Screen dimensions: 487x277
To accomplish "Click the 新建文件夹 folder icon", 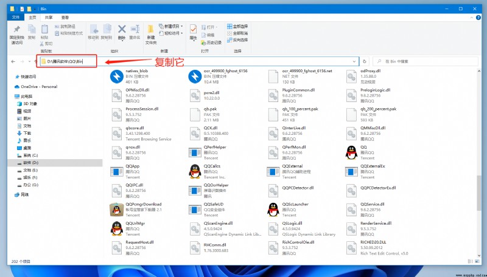I will 150,29.
